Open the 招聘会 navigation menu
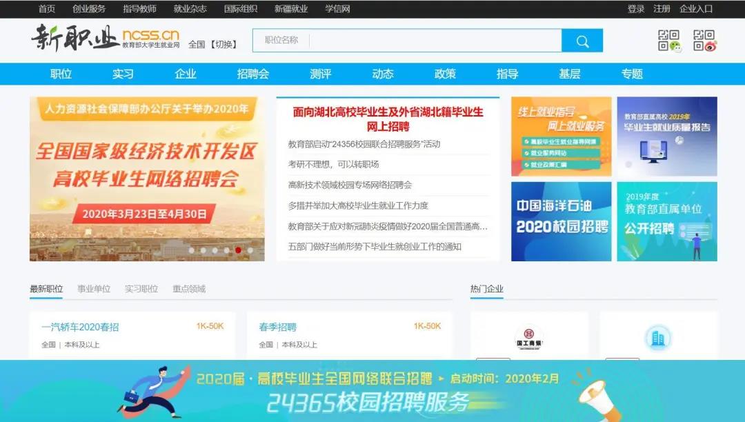 click(252, 74)
